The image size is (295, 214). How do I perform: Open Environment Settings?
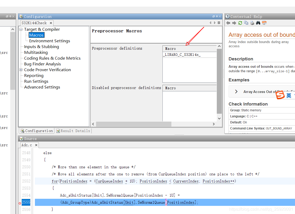(50, 41)
